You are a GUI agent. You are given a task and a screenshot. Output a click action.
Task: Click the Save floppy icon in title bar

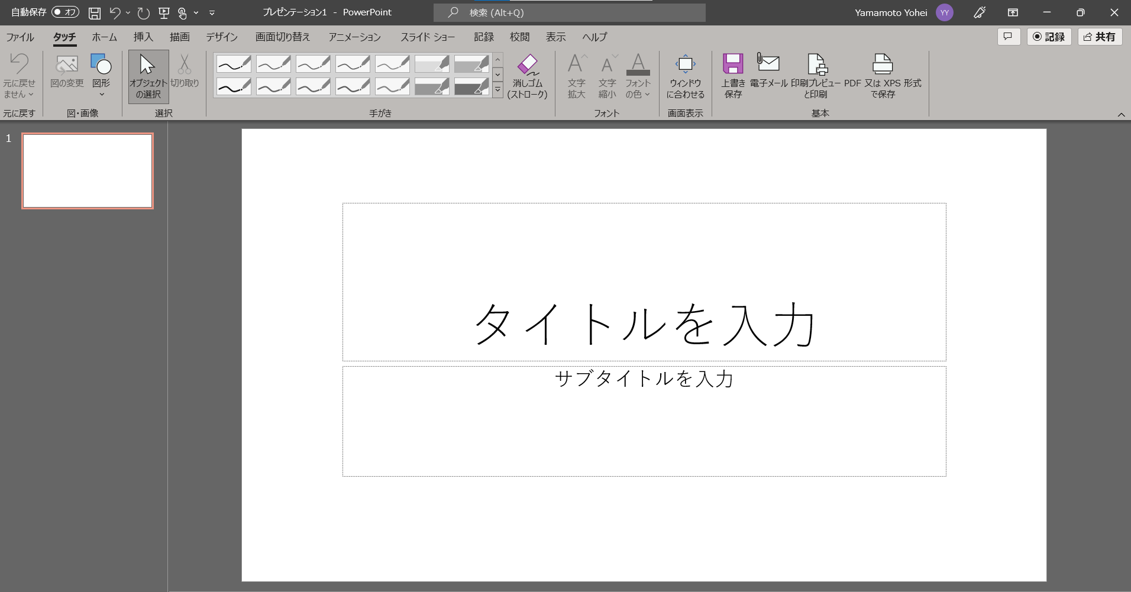[94, 12]
